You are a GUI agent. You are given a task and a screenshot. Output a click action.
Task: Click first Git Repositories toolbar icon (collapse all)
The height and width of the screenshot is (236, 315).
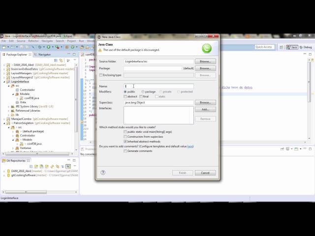(x=31, y=166)
